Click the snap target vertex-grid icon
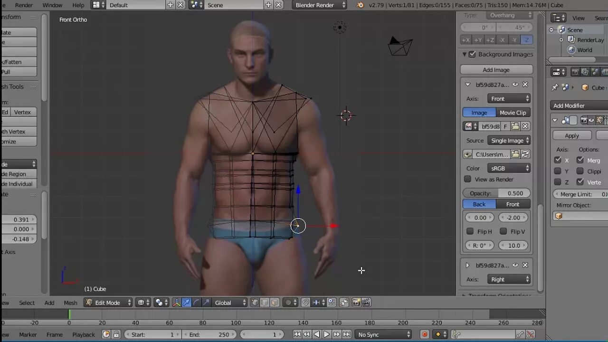The image size is (608, 342). pyautogui.click(x=332, y=303)
